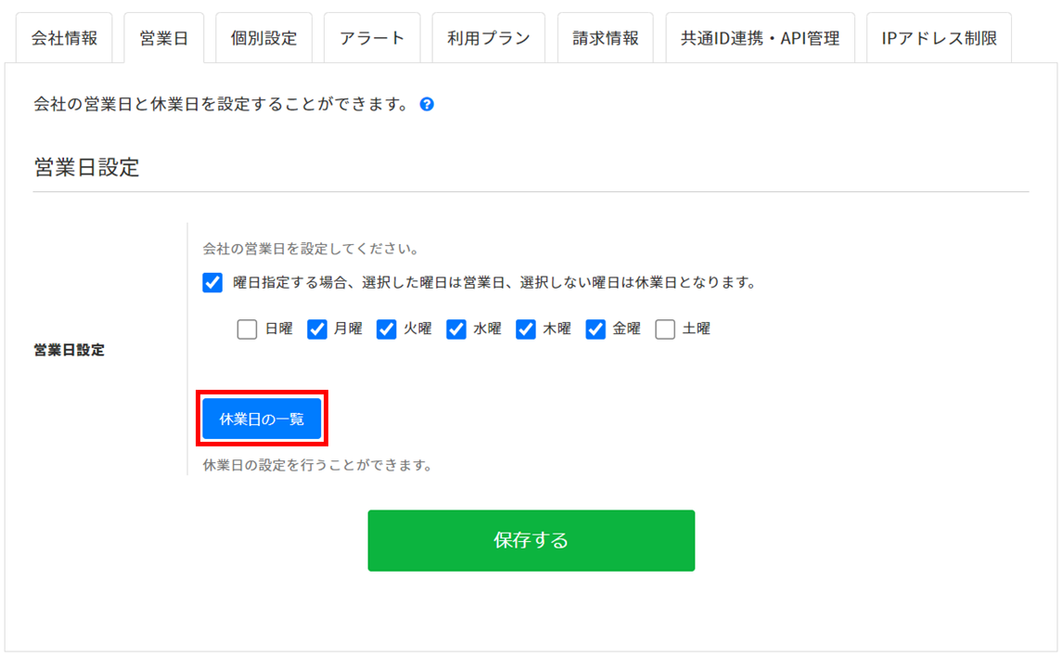1063x658 pixels.
Task: Go to the アラート tab
Action: tap(372, 39)
